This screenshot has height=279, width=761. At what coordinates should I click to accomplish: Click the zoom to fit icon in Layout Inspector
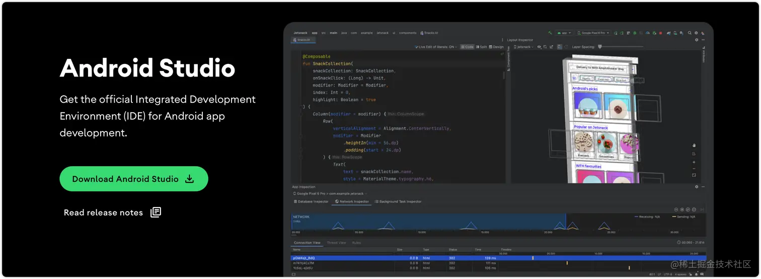(x=694, y=175)
